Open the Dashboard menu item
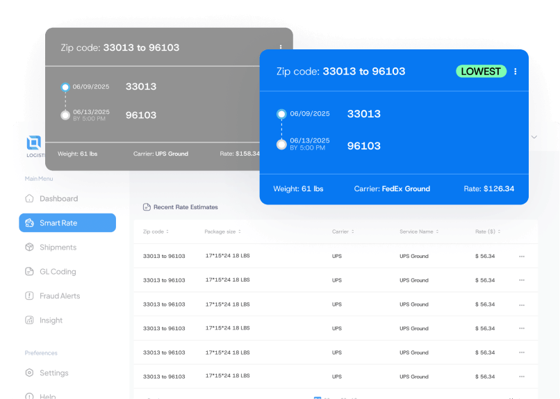The height and width of the screenshot is (399, 560). (58, 199)
